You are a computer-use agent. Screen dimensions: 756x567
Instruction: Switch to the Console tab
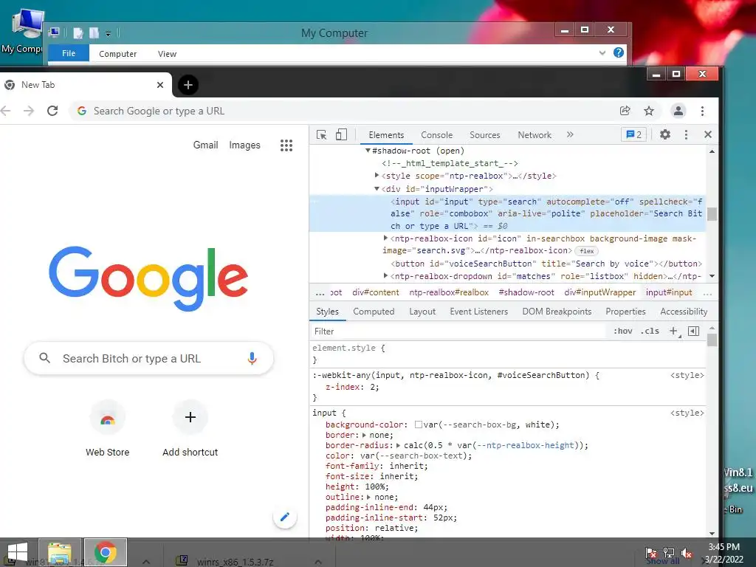(x=437, y=135)
